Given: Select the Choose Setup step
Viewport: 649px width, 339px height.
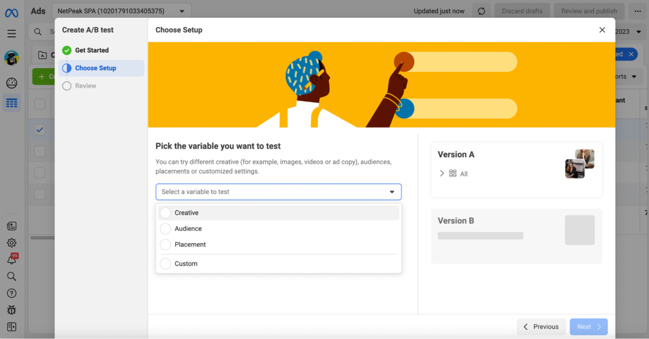Looking at the screenshot, I should pos(101,68).
